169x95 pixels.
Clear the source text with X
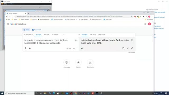[76, 40]
